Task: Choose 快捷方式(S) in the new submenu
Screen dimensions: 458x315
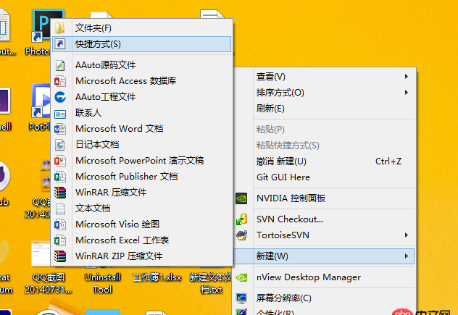Action: [141, 44]
